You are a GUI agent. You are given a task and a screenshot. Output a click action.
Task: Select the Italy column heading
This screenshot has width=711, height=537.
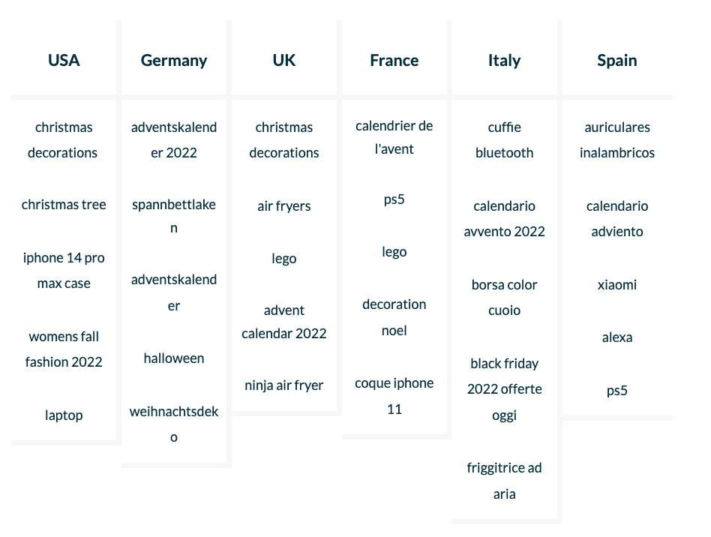point(504,61)
